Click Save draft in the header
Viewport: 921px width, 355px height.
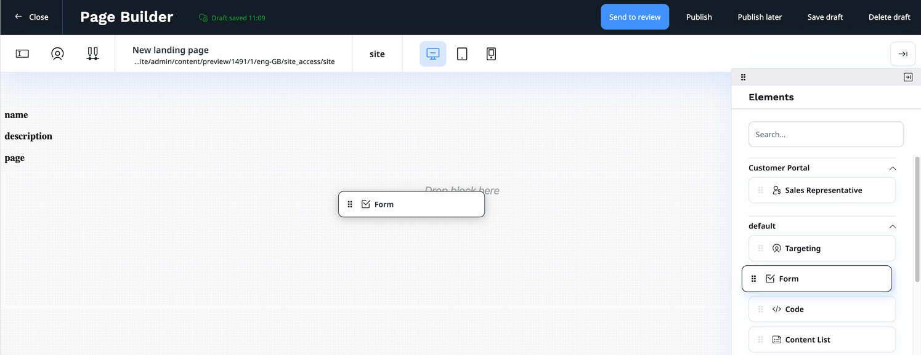[825, 17]
